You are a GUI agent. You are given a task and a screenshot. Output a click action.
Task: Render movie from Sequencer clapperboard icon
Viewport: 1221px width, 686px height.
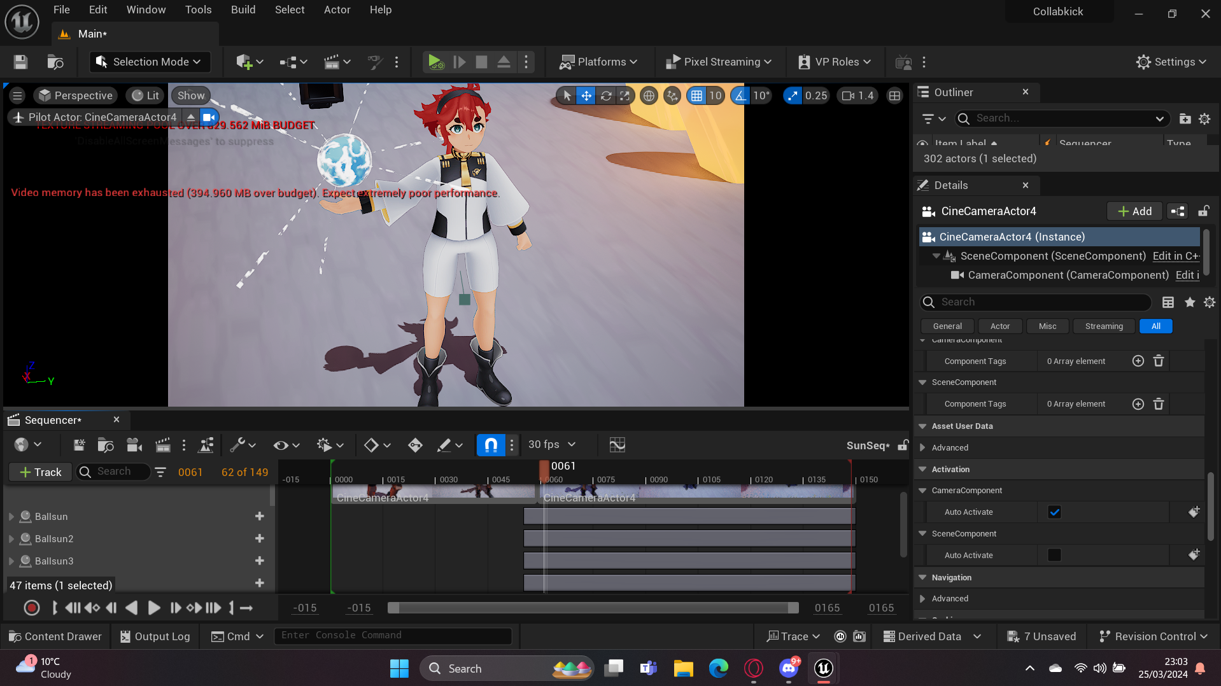coord(163,445)
